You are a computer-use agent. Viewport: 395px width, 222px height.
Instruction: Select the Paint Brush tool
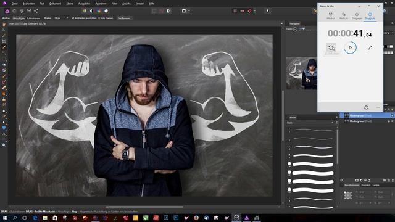4,76
